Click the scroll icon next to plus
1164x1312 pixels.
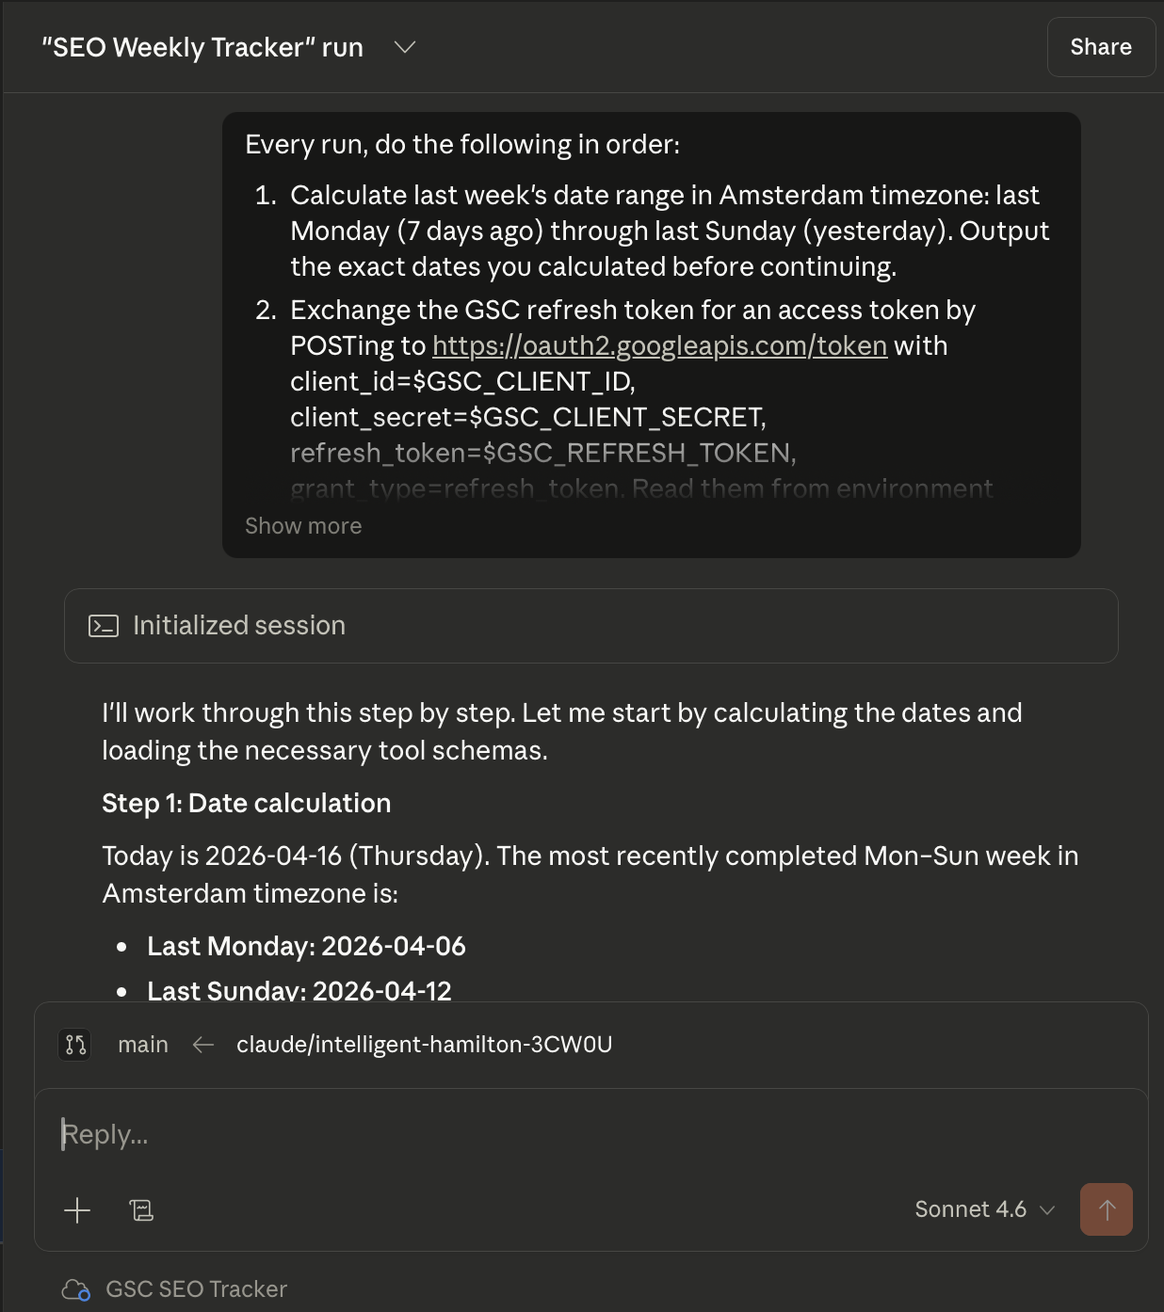[x=141, y=1209]
